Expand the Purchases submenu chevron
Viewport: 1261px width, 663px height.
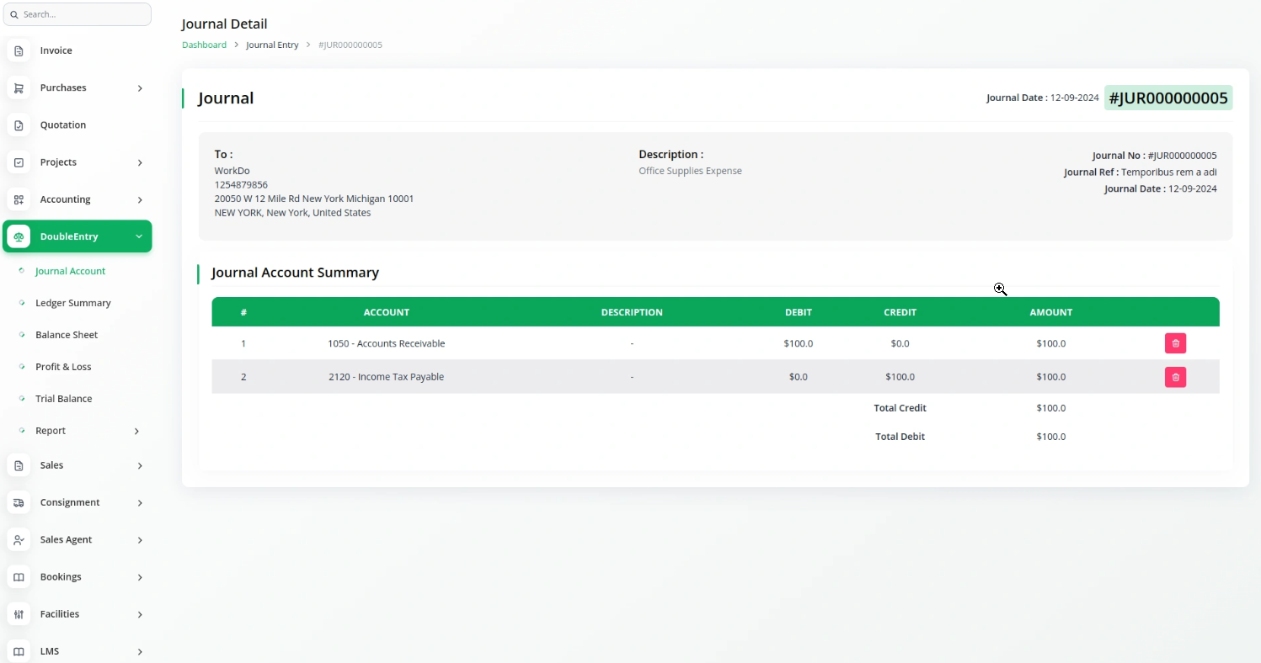(x=140, y=88)
